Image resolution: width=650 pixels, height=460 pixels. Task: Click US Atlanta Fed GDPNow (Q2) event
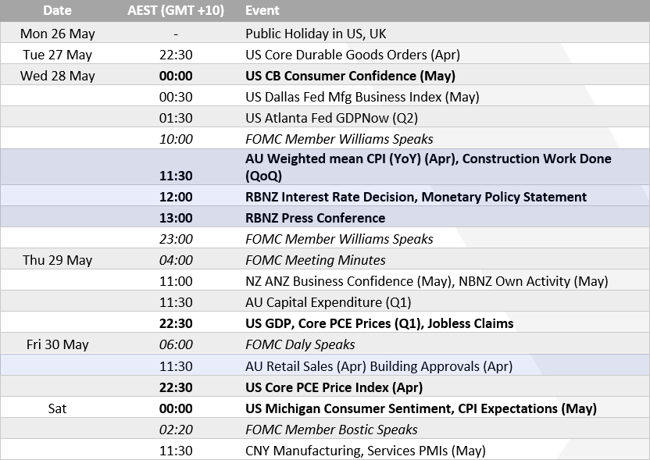click(x=331, y=118)
